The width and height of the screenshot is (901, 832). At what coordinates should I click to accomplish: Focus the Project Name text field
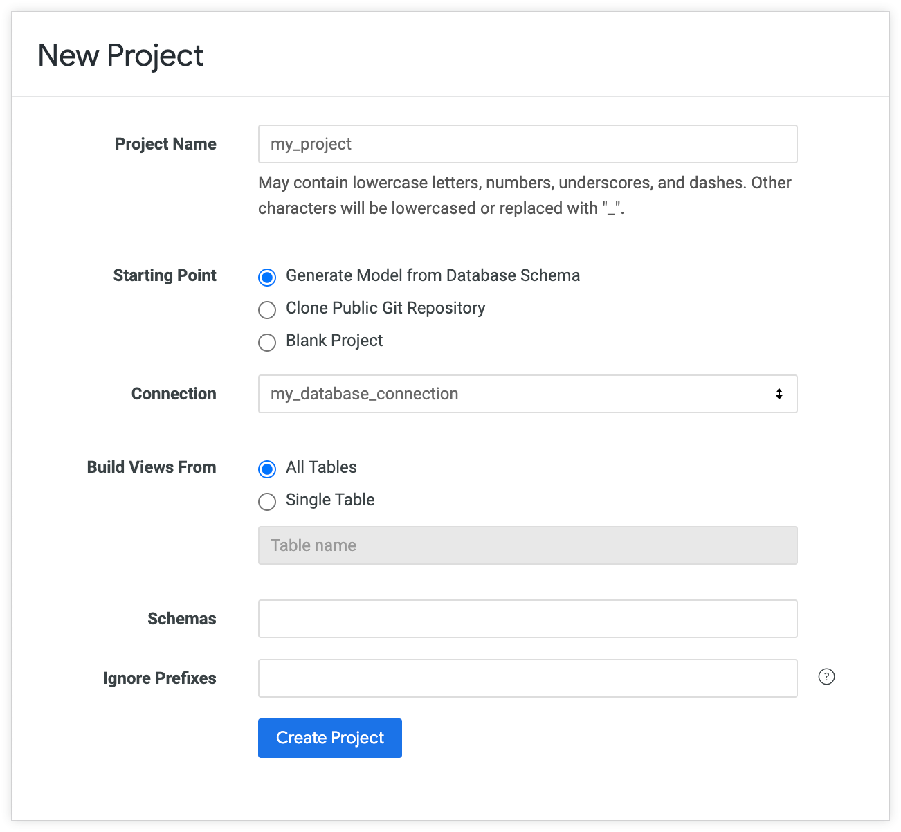click(x=527, y=144)
